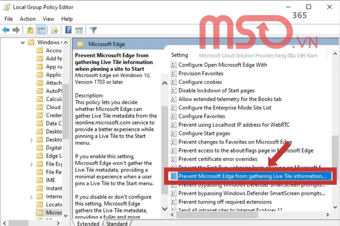Open the Action menu
This screenshot has width=340, height=226.
[27, 19]
